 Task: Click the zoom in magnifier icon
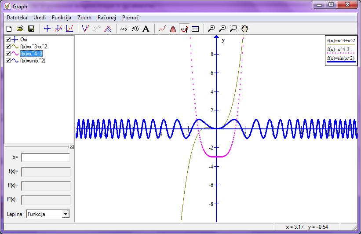[x=211, y=29]
